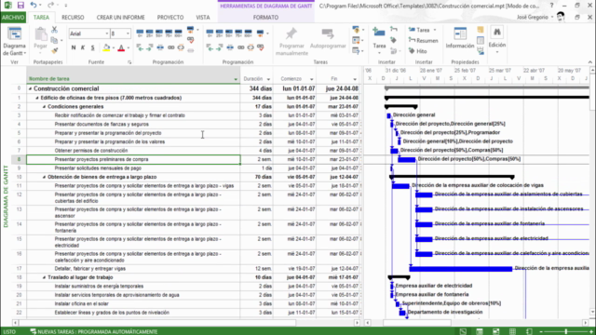Click the Copy icon in Portapapeles
Viewport: 596px width, 335px height.
[x=54, y=40]
